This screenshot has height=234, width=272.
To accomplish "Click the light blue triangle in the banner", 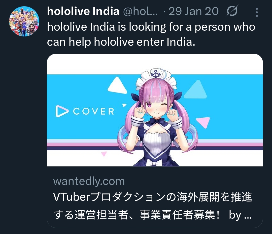I will [x=196, y=89].
